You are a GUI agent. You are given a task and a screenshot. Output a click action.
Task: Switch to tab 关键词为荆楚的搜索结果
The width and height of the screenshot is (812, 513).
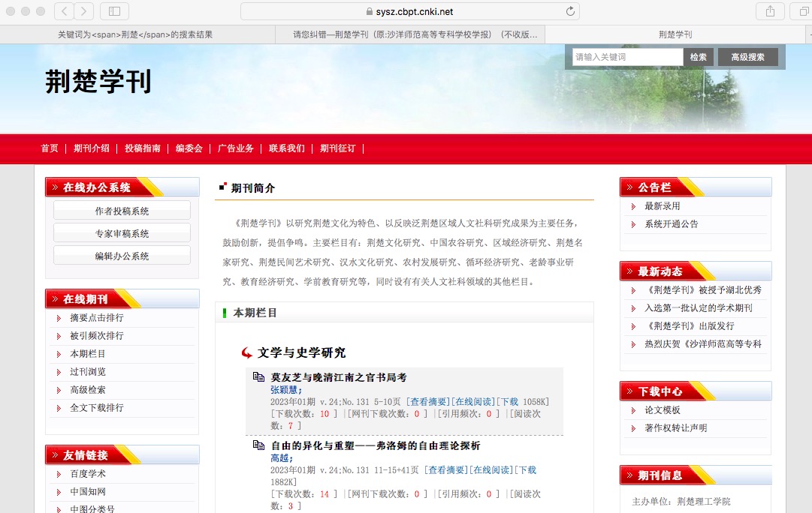click(x=135, y=34)
